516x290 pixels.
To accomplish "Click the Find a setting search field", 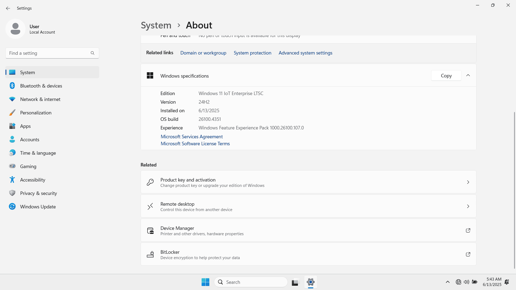I will click(52, 53).
